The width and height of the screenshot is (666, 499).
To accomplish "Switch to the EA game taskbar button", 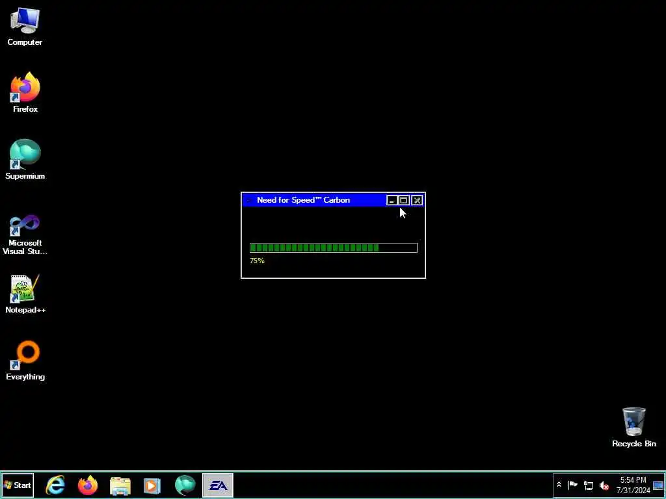I will click(218, 485).
